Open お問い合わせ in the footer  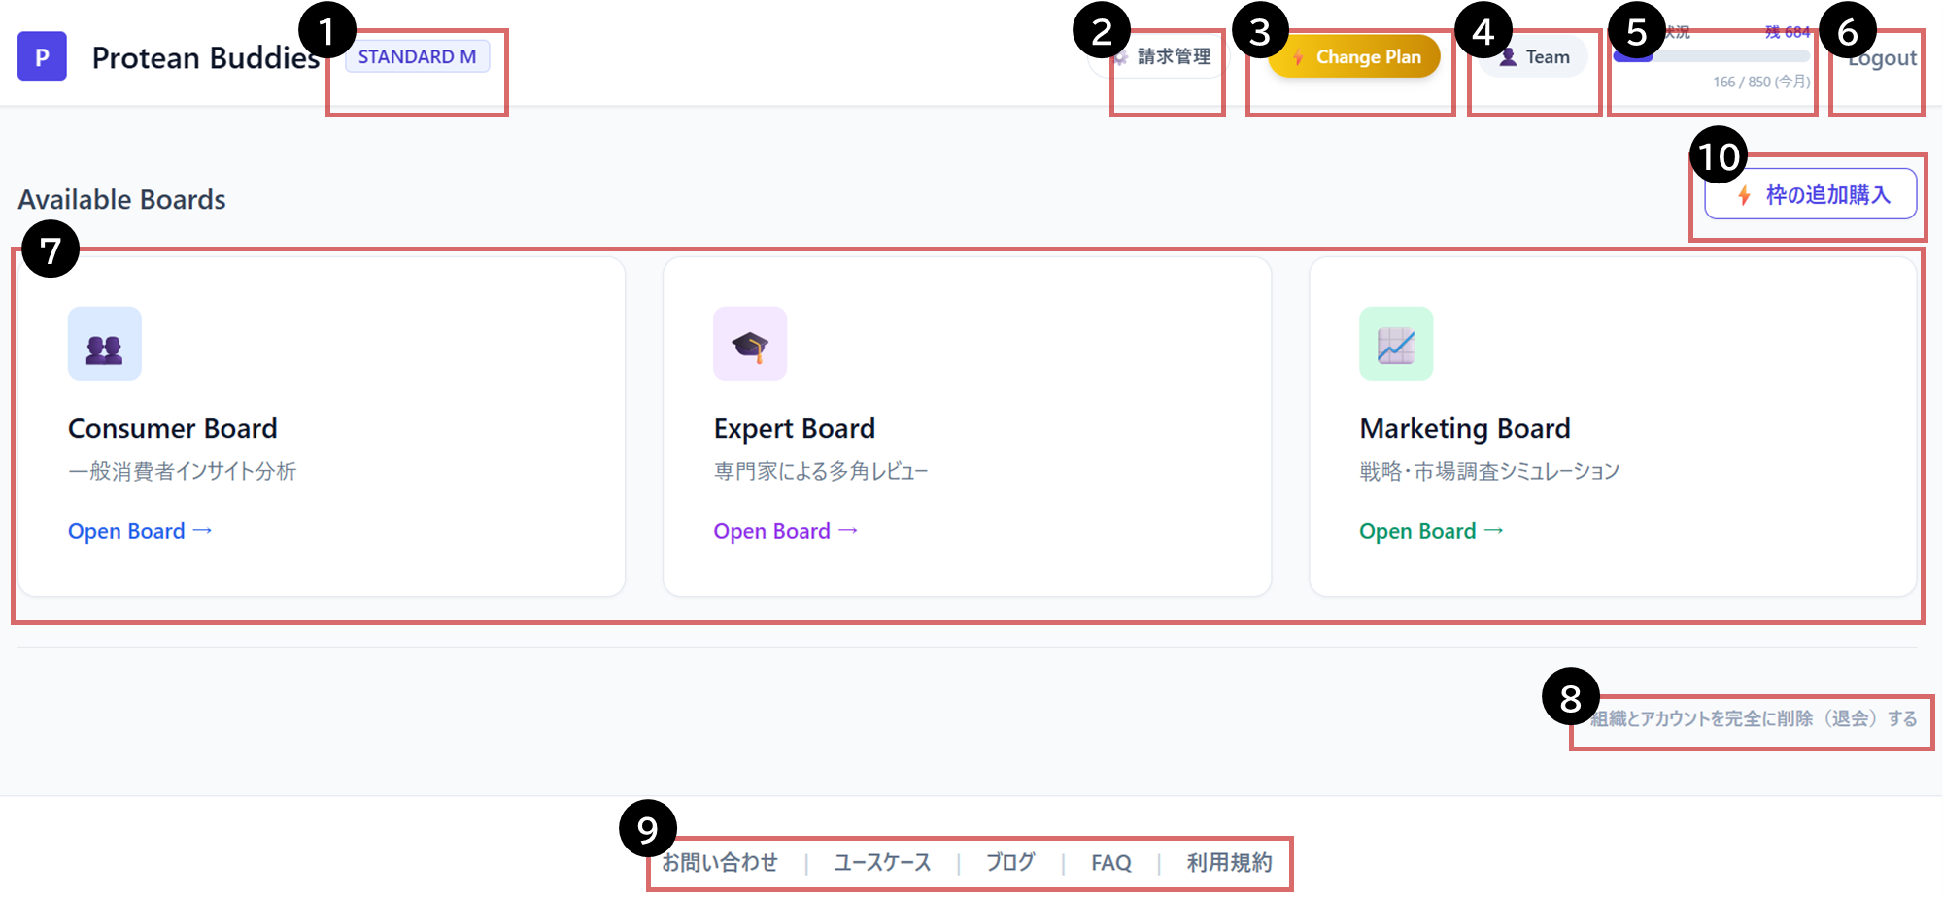pyautogui.click(x=720, y=862)
